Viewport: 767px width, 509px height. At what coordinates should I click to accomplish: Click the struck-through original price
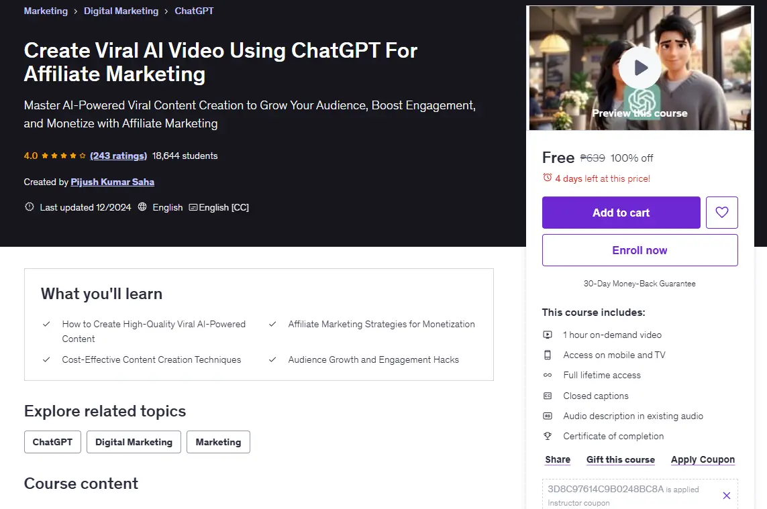click(593, 158)
